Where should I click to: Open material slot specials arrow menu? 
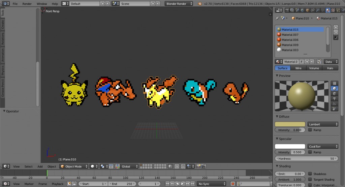336,38
